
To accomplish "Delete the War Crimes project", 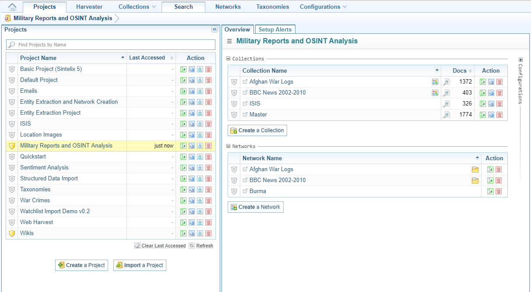I will coord(208,201).
